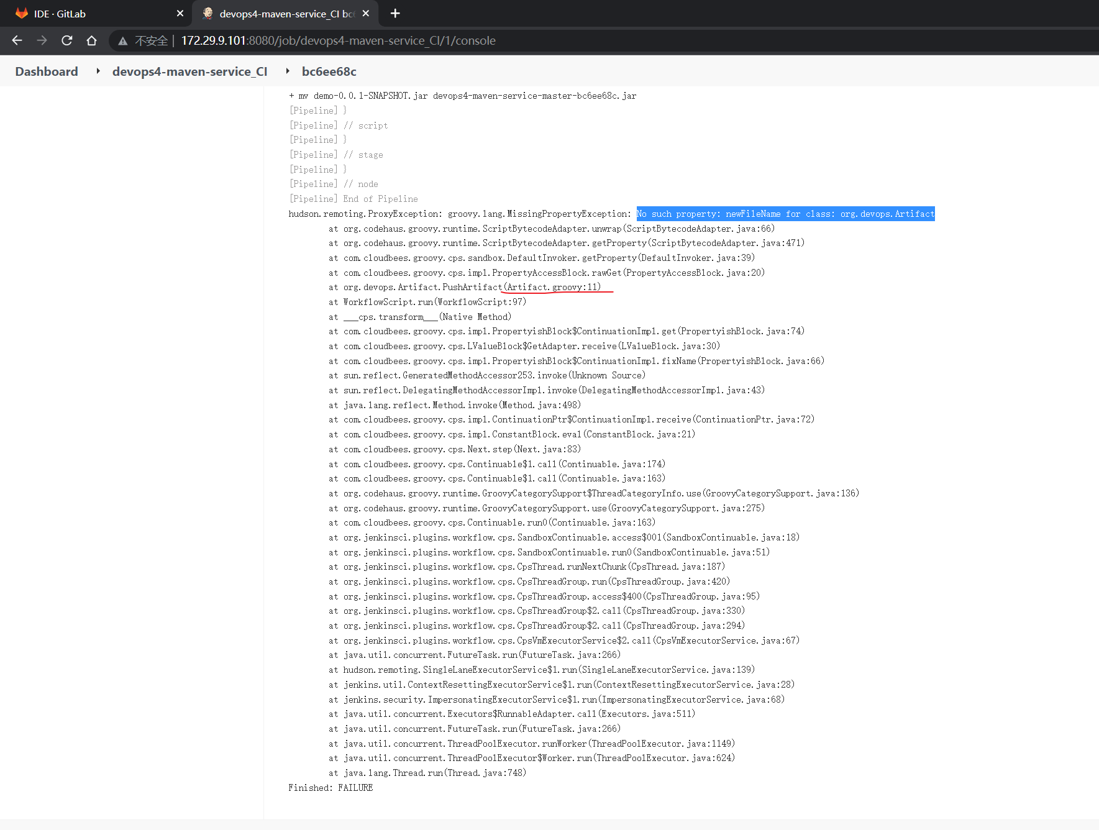
Task: Click the 'ImpersonatingExecutorService$1.run' line
Action: [x=557, y=700]
